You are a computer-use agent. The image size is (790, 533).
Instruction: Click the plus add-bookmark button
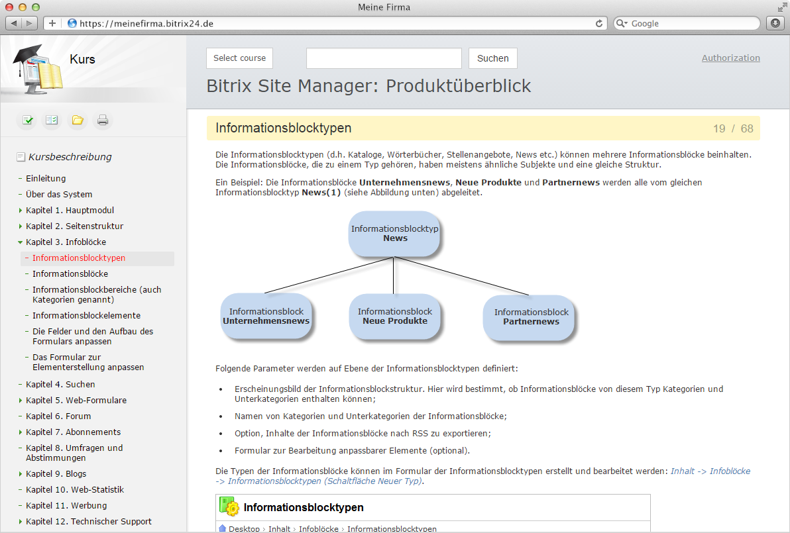click(52, 23)
